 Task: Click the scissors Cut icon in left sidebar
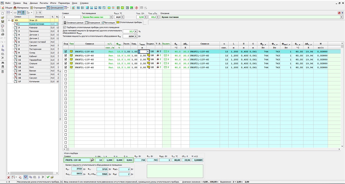tap(3, 46)
